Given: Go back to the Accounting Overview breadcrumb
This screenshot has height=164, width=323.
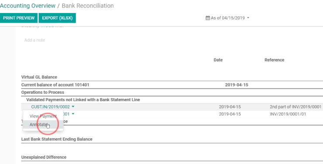Looking at the screenshot, I should tap(27, 6).
